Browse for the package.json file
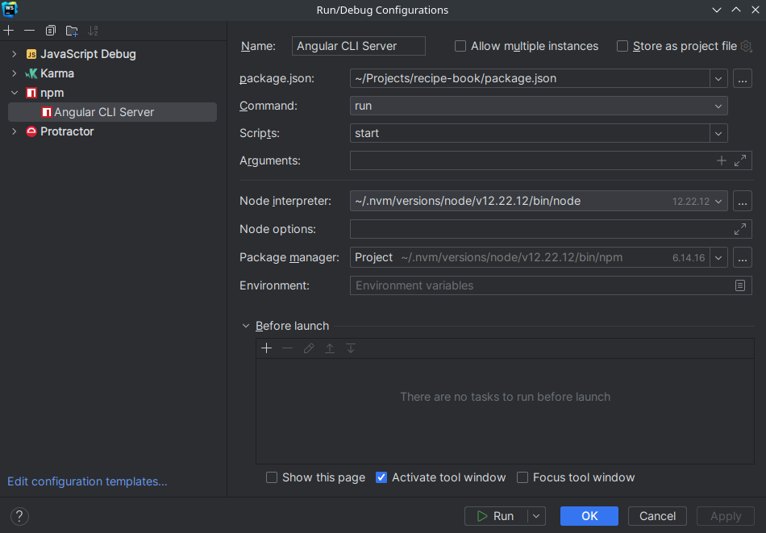Image resolution: width=766 pixels, height=533 pixels. pos(743,78)
